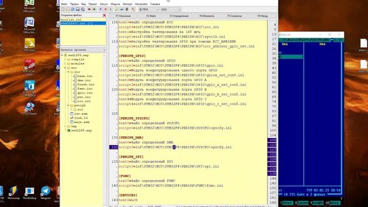This screenshot has width=368, height=207.
Task: Collapse the inc folder node
Action: point(68,72)
